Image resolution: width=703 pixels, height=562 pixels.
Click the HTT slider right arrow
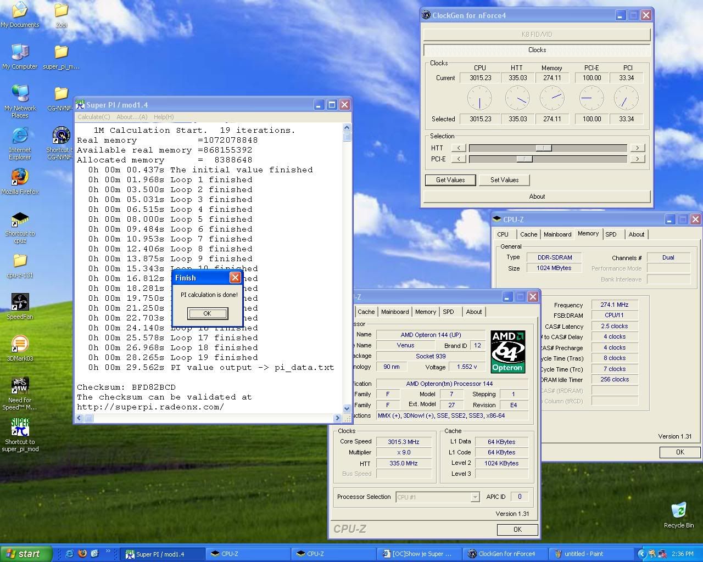[x=637, y=148]
